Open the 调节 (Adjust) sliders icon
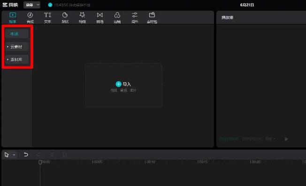The width and height of the screenshot is (306, 186). click(x=135, y=15)
